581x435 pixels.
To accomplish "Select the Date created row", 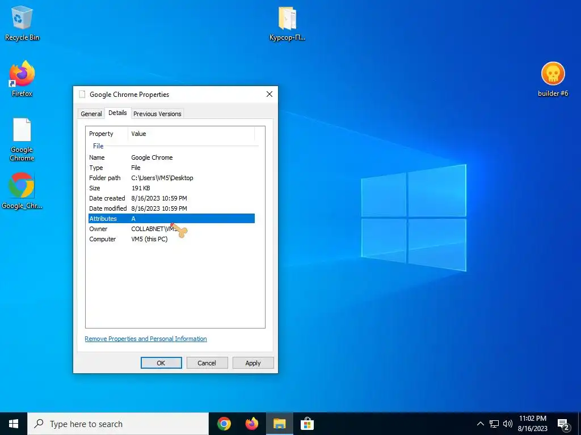I will tap(171, 198).
